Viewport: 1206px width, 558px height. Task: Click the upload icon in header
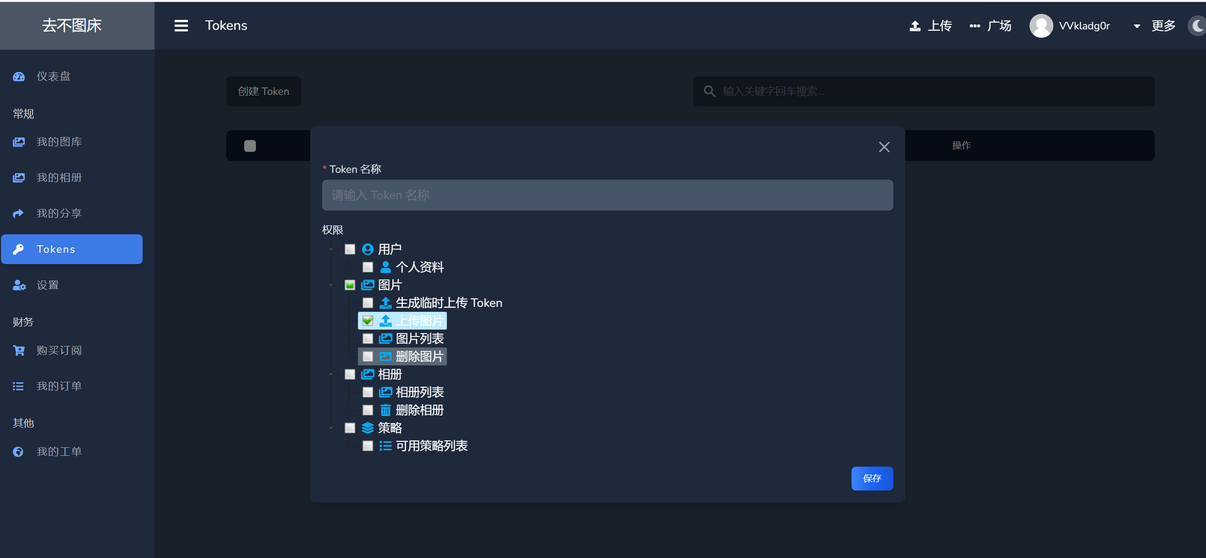pos(915,26)
